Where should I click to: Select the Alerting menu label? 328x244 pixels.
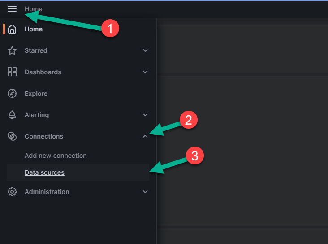coord(37,115)
